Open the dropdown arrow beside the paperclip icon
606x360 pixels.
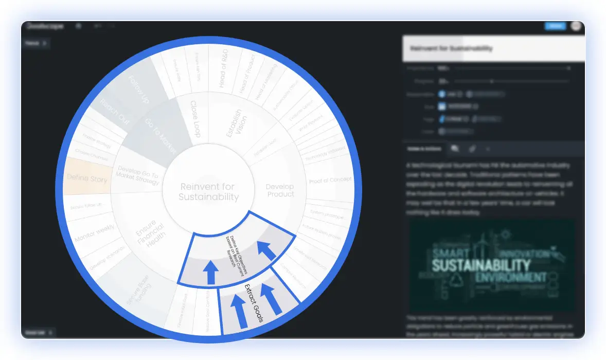488,149
